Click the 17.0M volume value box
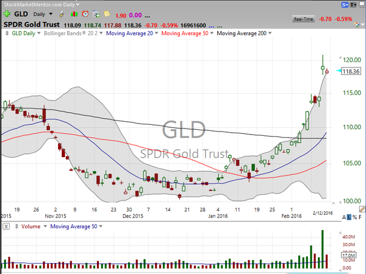366x274 pixels. pos(349,255)
